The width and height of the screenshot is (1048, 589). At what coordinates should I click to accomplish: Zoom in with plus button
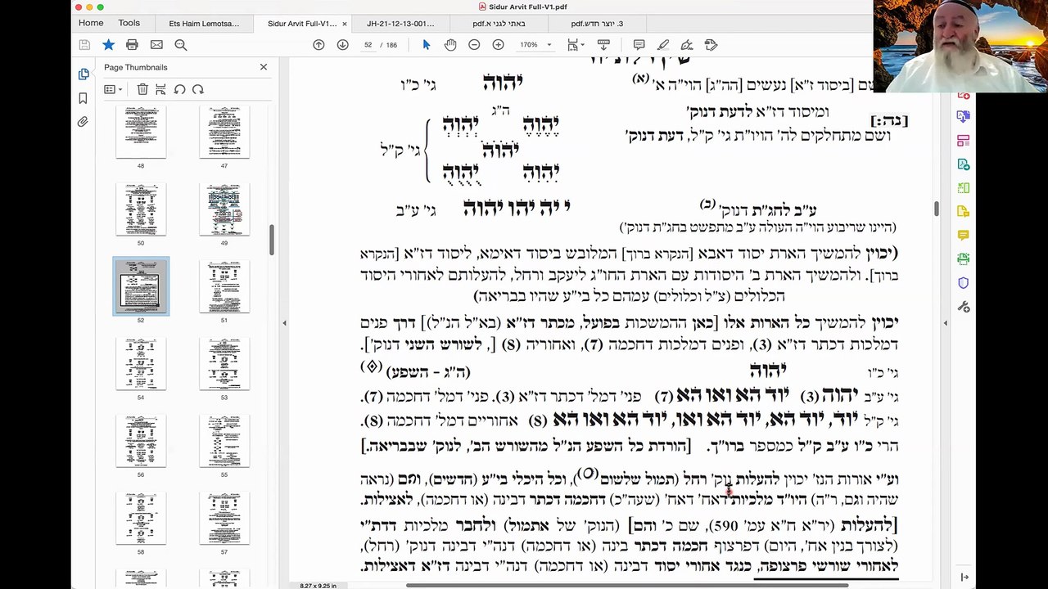[498, 45]
